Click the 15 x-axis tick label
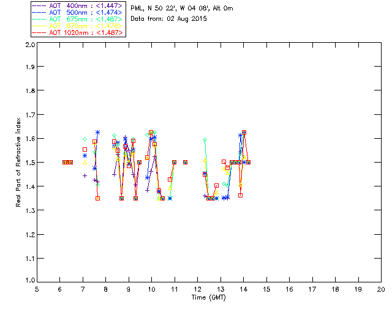The width and height of the screenshot is (392, 313). tap(266, 289)
